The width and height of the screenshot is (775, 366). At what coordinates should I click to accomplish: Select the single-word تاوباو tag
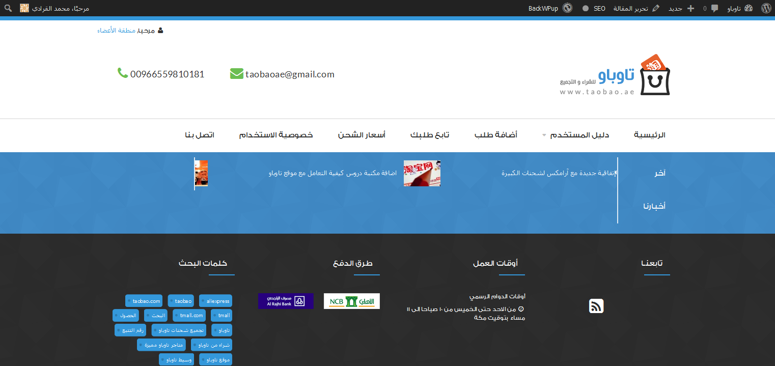tap(222, 330)
